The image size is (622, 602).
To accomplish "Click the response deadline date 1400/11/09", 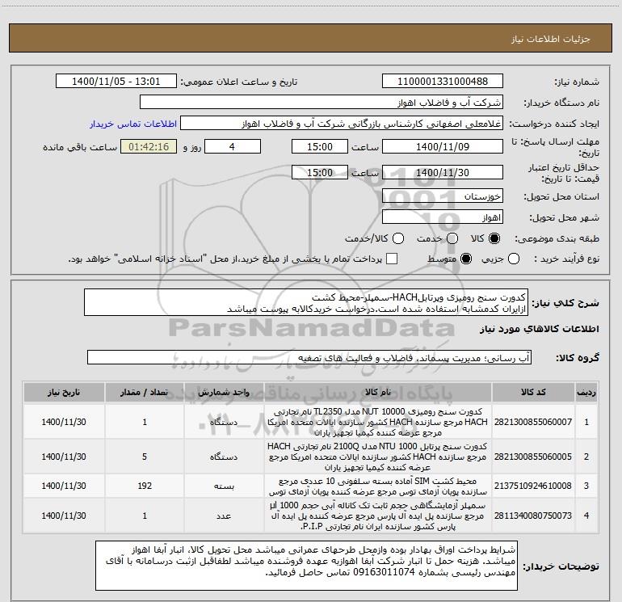I will click(x=443, y=146).
